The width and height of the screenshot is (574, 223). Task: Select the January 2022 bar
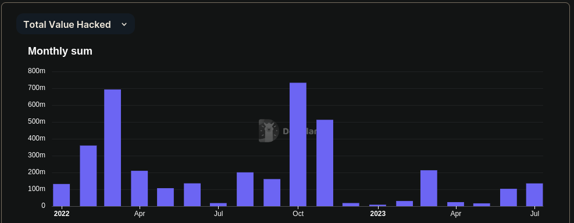[62, 195]
